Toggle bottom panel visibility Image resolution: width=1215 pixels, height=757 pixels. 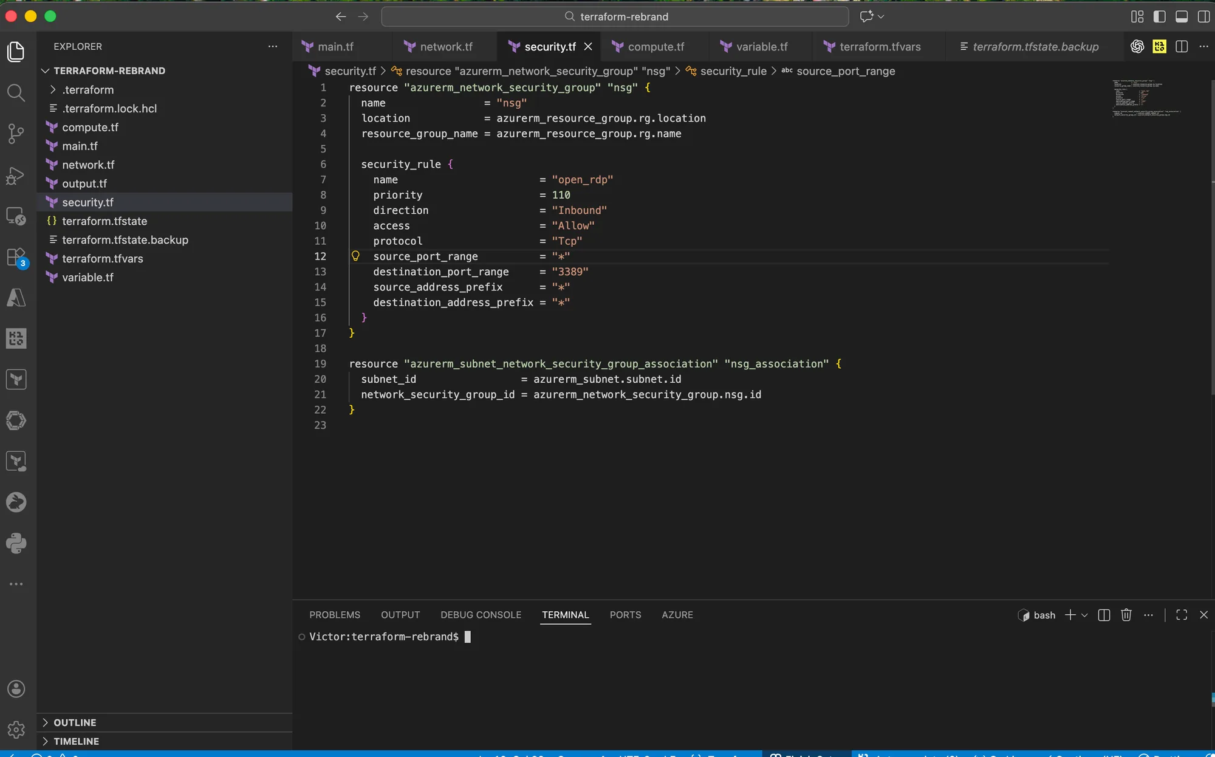point(1182,16)
